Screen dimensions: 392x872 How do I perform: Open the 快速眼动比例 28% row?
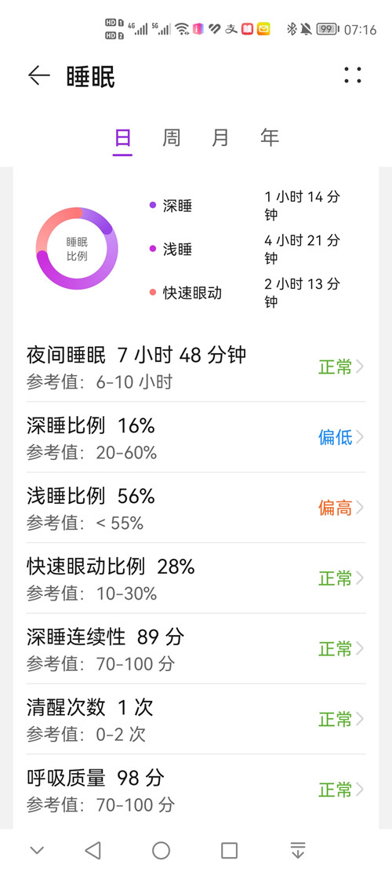(x=197, y=578)
